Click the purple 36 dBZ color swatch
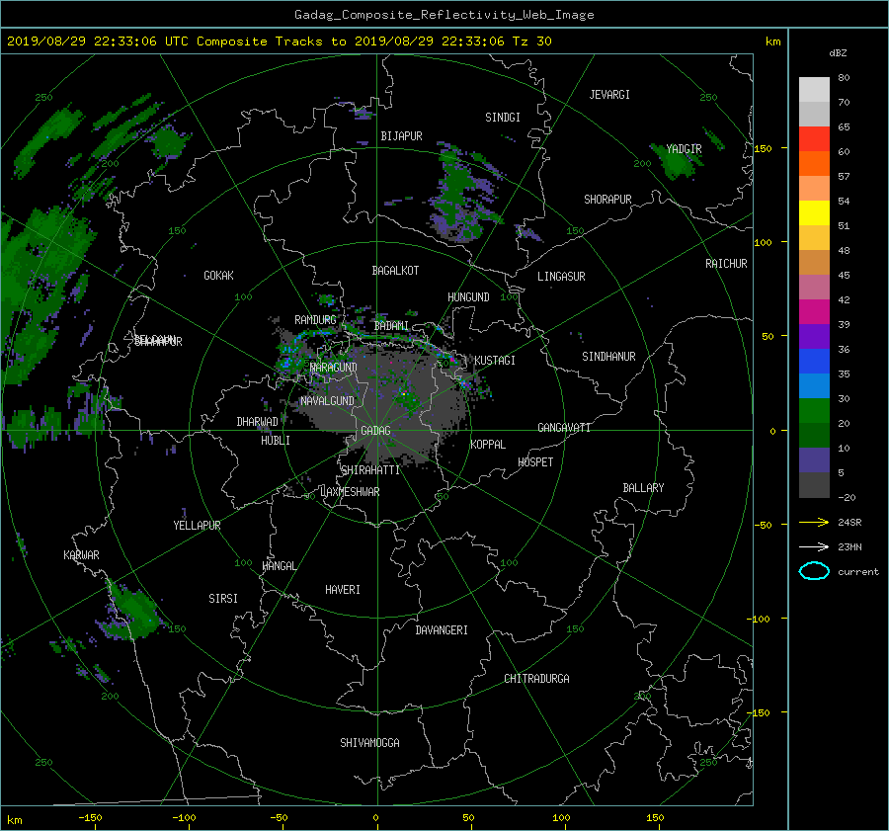This screenshot has width=889, height=831. (814, 337)
